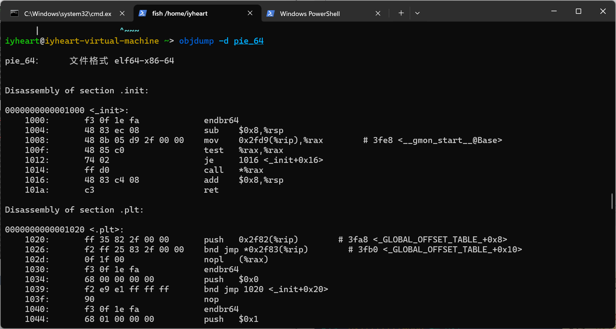Close the Windows PowerShell tab

[x=378, y=13]
